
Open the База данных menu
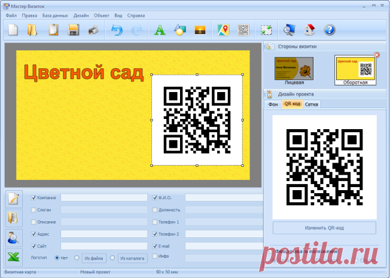[55, 14]
